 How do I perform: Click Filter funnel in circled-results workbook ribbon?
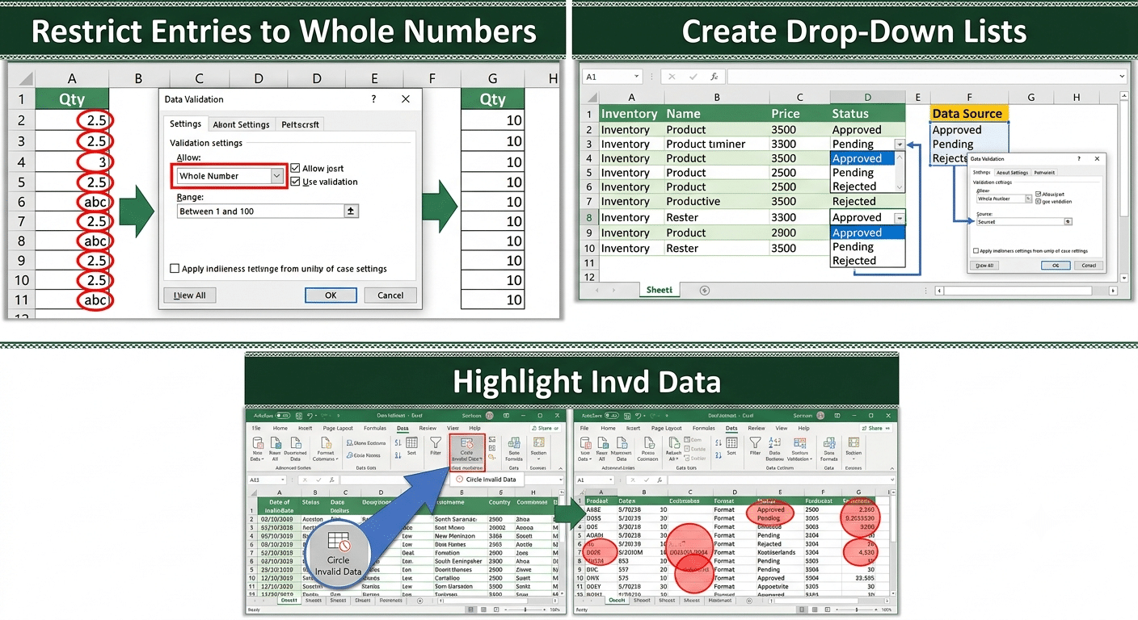[x=756, y=442]
